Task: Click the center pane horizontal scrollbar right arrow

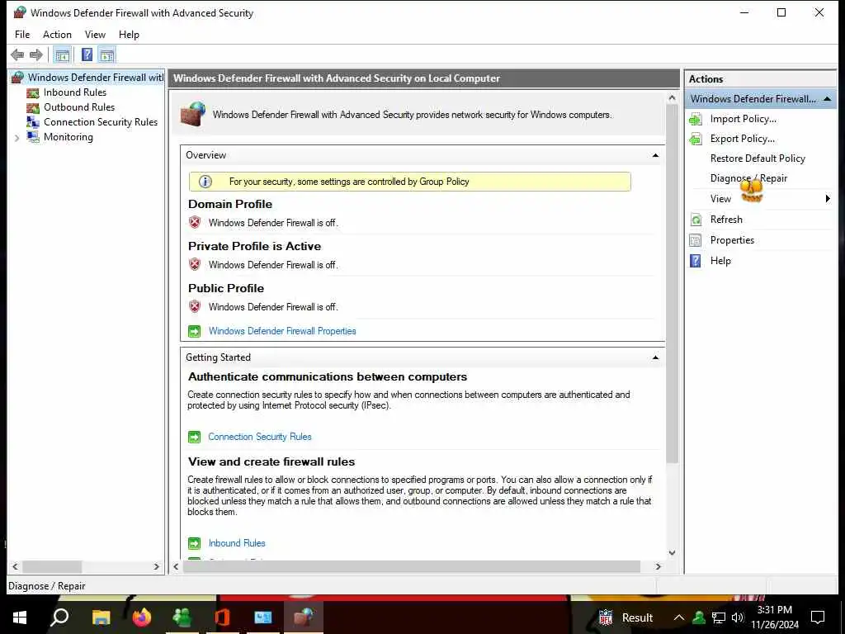Action: 658,566
